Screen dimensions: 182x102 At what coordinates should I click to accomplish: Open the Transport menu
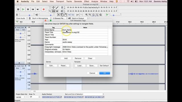point(60,1)
